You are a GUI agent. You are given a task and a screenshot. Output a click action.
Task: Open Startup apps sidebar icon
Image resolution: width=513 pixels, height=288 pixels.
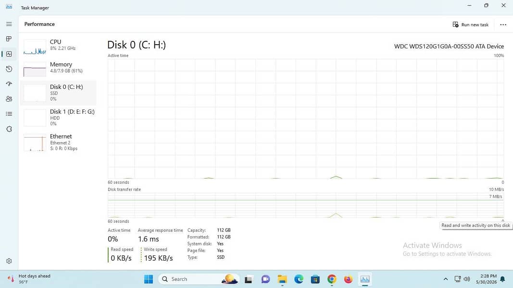[x=9, y=84]
